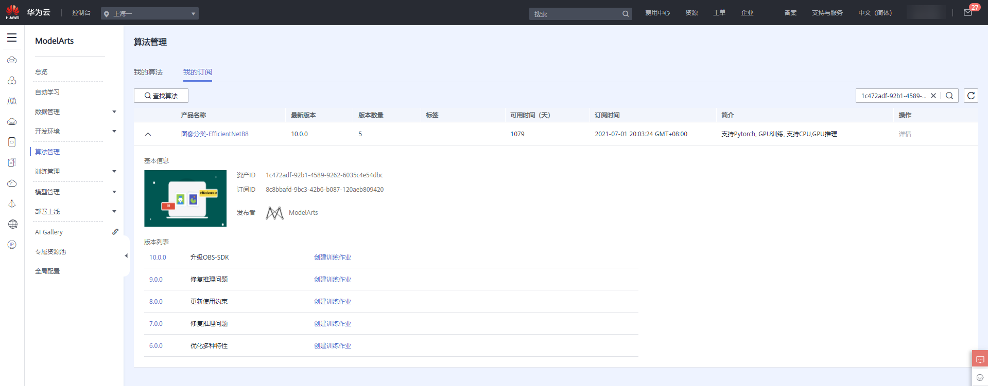
Task: Open the feedback chat icon
Action: pyautogui.click(x=980, y=359)
